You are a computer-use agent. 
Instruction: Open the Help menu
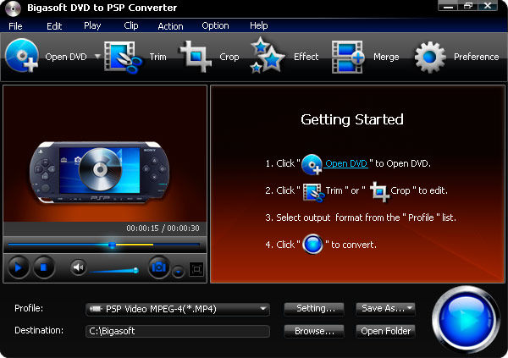(x=258, y=26)
